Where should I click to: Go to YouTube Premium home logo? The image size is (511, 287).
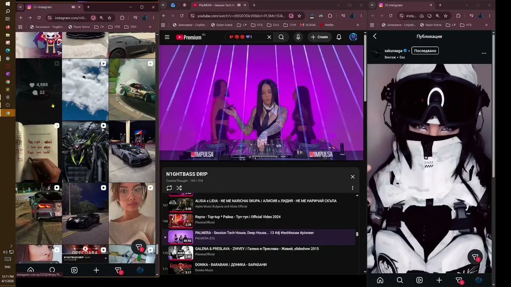coord(189,37)
